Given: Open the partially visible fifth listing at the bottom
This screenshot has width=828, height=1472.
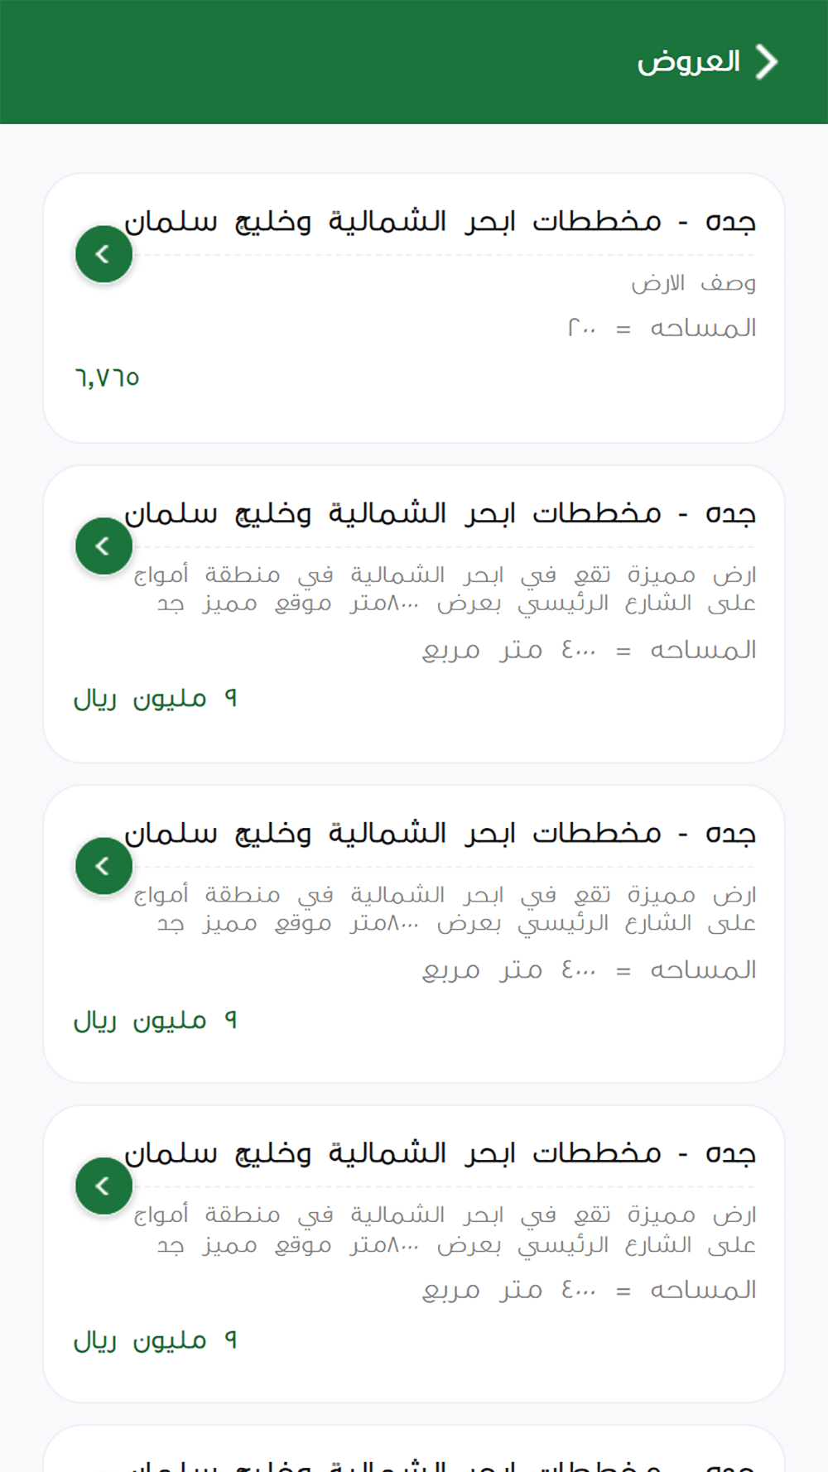Looking at the screenshot, I should (x=414, y=1449).
